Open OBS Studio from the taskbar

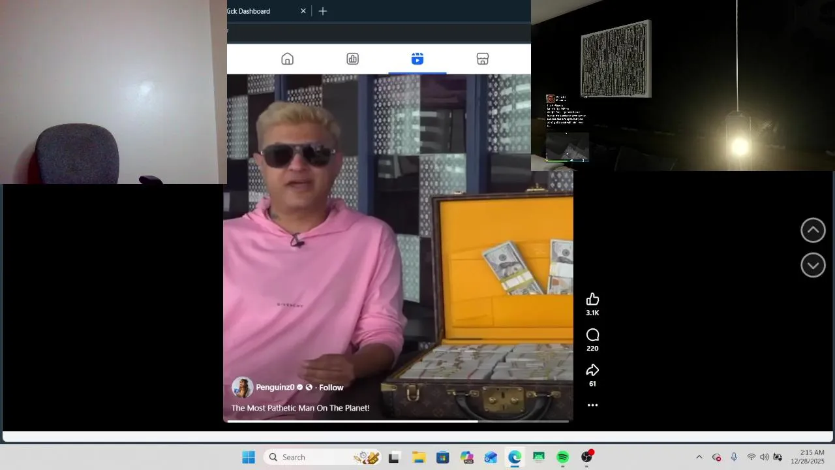587,457
